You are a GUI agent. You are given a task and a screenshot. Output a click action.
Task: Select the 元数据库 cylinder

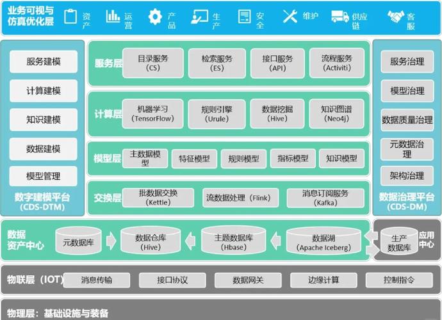tap(78, 240)
